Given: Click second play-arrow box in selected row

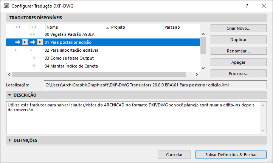Looking at the screenshot, I should (x=40, y=42).
